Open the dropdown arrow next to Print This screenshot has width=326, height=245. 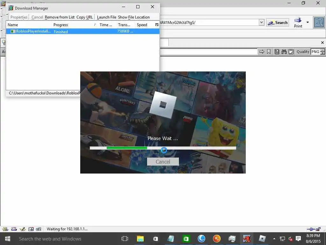click(x=308, y=22)
